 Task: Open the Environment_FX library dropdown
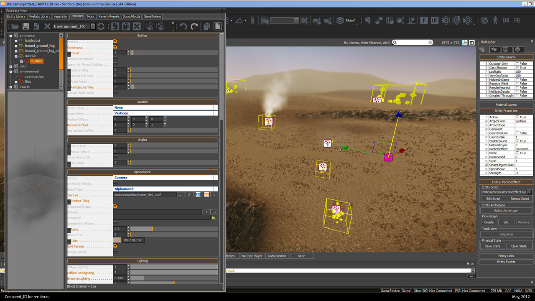74,26
